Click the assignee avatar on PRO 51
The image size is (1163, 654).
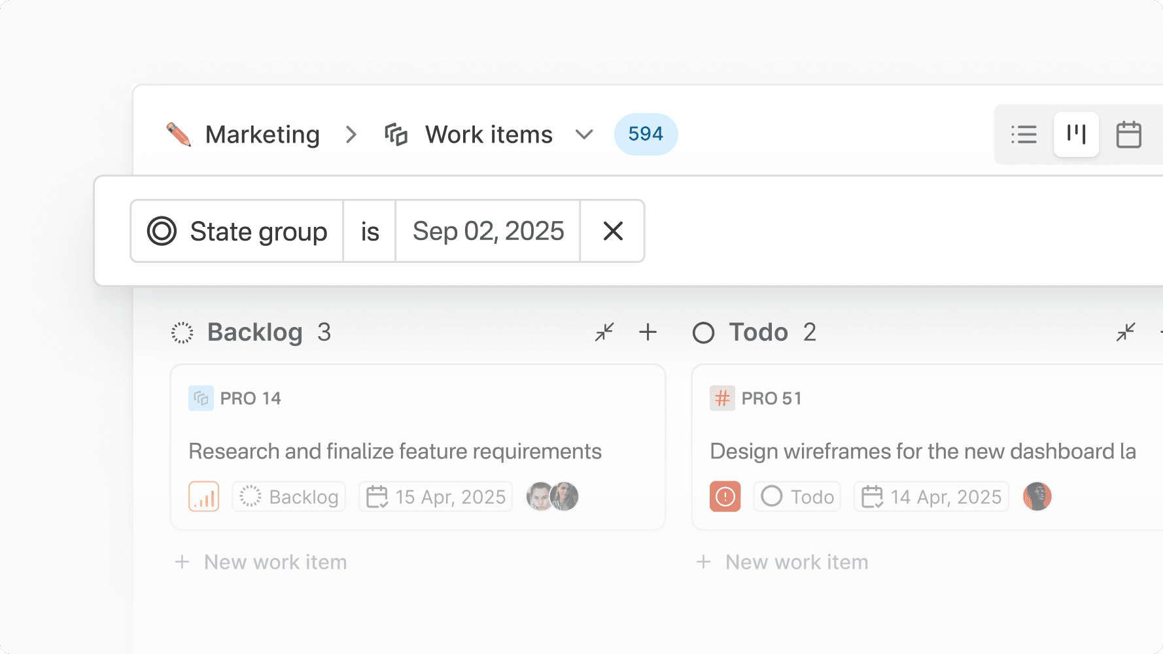coord(1037,496)
